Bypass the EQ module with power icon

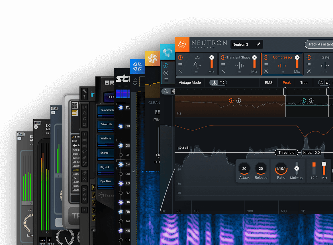pos(180,58)
